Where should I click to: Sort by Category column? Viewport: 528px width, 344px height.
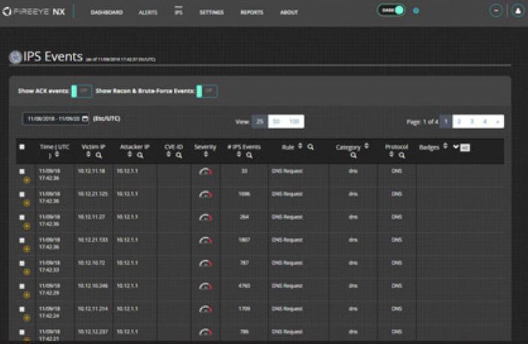[x=366, y=146]
